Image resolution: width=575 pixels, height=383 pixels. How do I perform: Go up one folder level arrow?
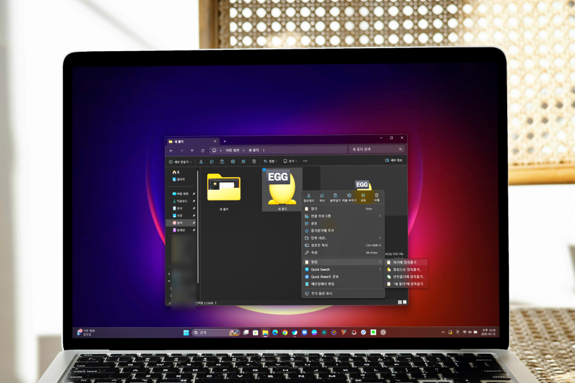pyautogui.click(x=192, y=150)
